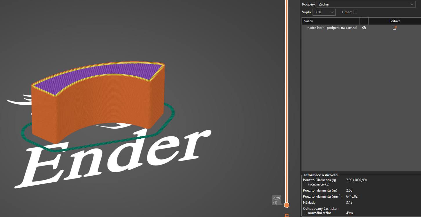Click the Podpěry label
This screenshot has height=217, width=421.
(309, 4)
